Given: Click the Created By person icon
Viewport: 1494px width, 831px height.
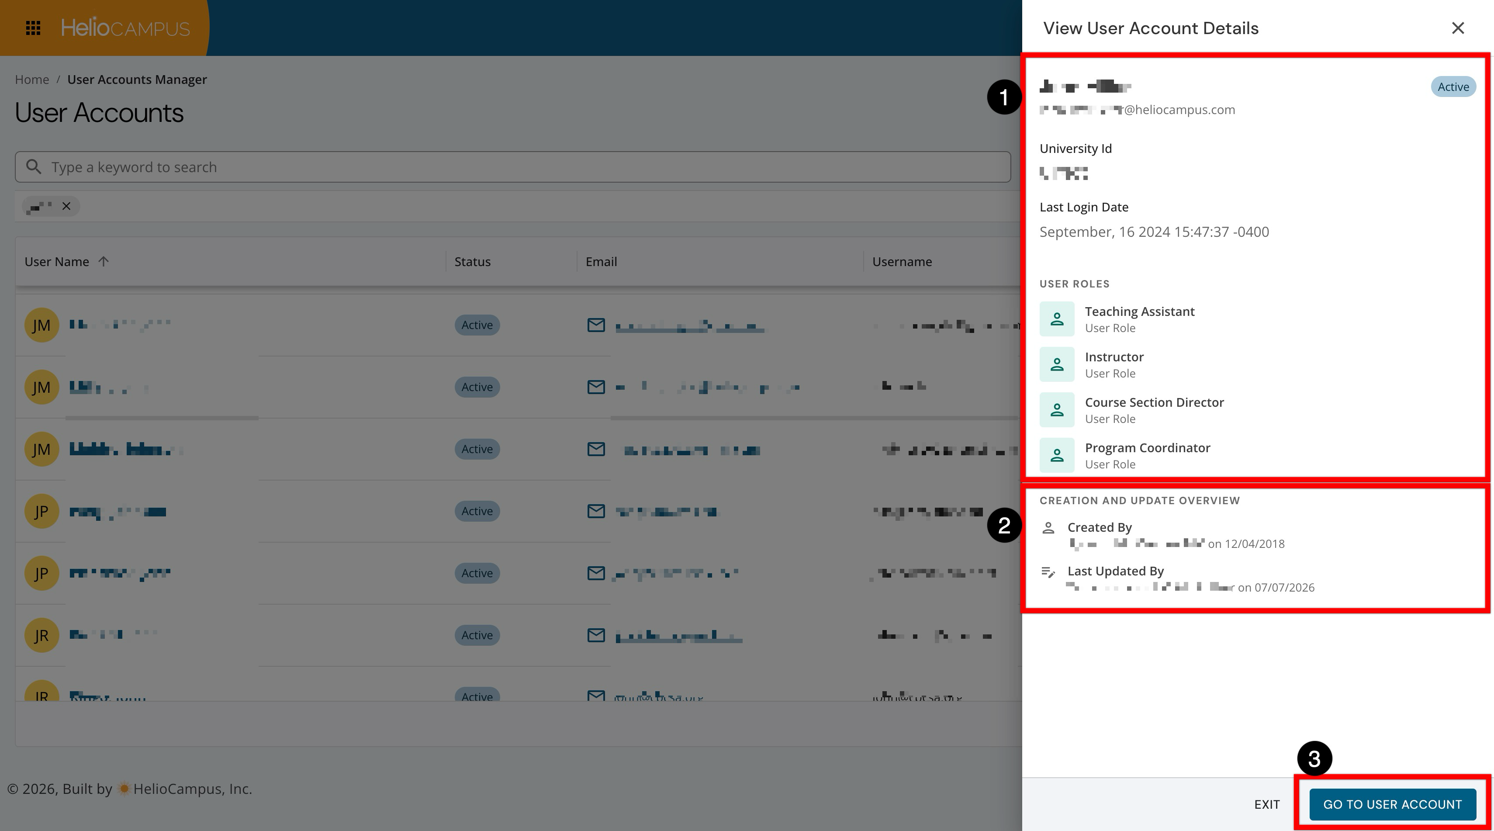Looking at the screenshot, I should click(1048, 528).
